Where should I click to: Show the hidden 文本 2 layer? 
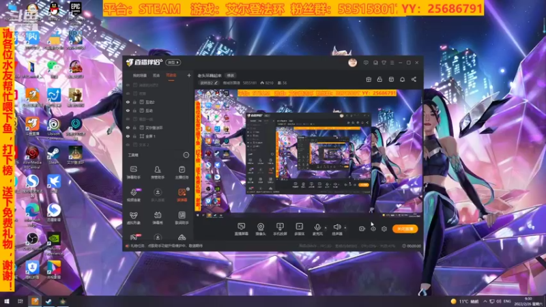coord(128,145)
